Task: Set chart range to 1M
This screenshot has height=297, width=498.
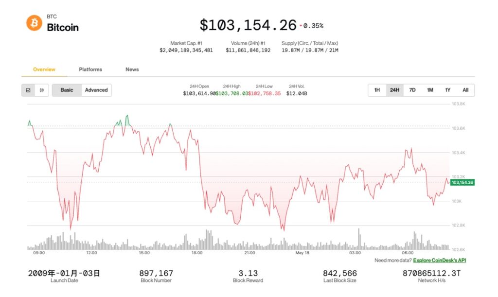Action: coord(430,90)
